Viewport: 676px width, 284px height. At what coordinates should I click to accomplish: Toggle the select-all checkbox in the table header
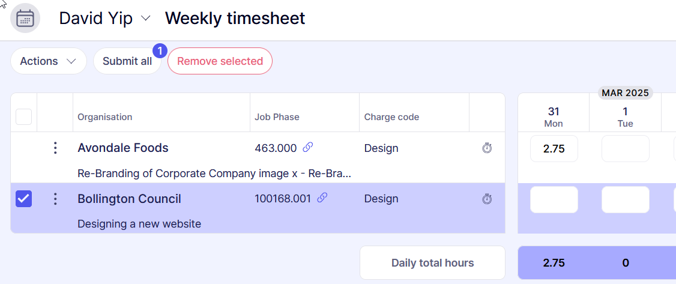[x=23, y=116]
